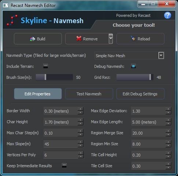This screenshot has height=176, width=178.
Task: Increase Tile Cell Size with up arrow
Action: tap(168, 164)
